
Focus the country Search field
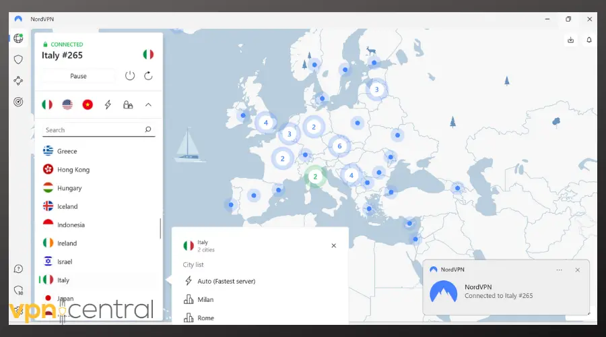[x=98, y=130]
